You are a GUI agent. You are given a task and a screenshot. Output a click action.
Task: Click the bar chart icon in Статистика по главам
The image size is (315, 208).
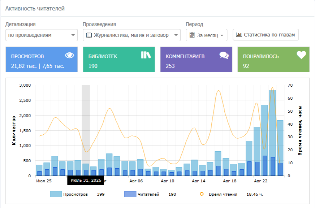tap(239, 35)
